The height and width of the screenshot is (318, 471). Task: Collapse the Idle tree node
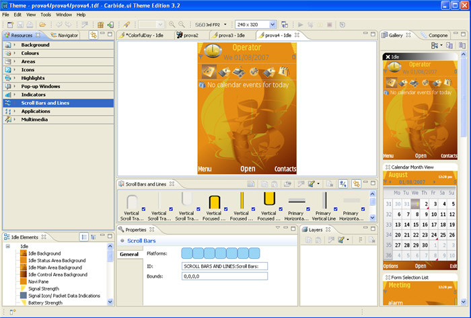coord(6,246)
